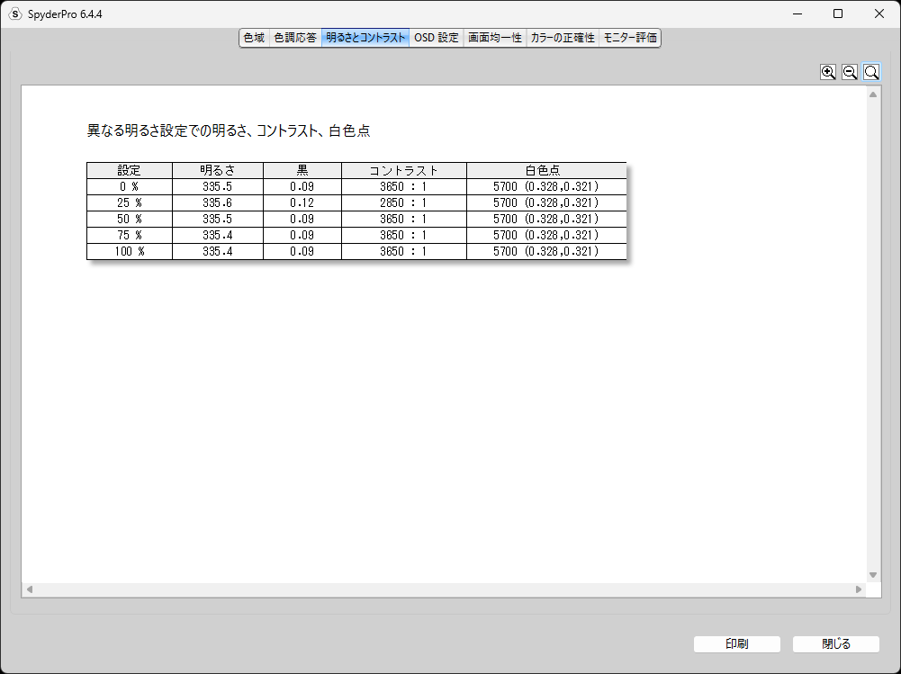Open the OSD 設定 tab
The image size is (901, 674).
(437, 38)
